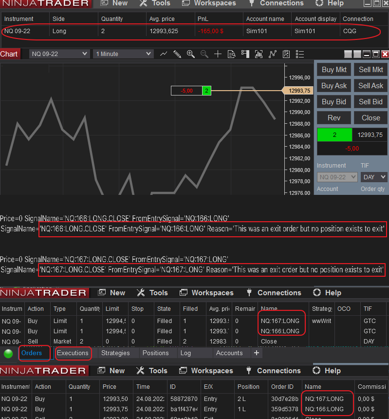Click the Buy Bid button

[x=334, y=102]
